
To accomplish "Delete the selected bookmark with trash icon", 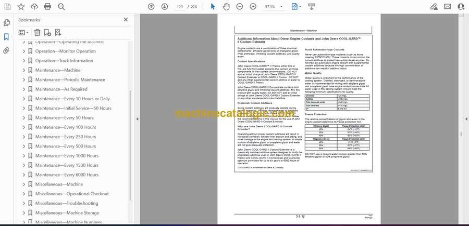I will pyautogui.click(x=37, y=33).
